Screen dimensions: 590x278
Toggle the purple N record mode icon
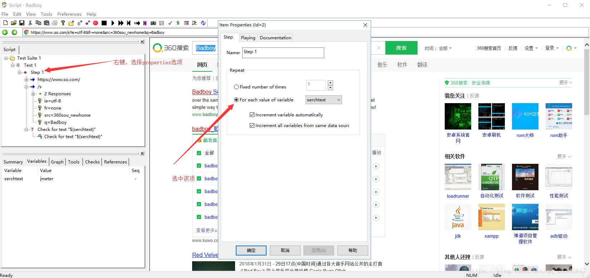(x=145, y=23)
